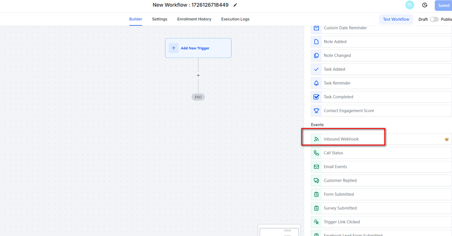Click the Task Reminder bell icon

(x=316, y=83)
